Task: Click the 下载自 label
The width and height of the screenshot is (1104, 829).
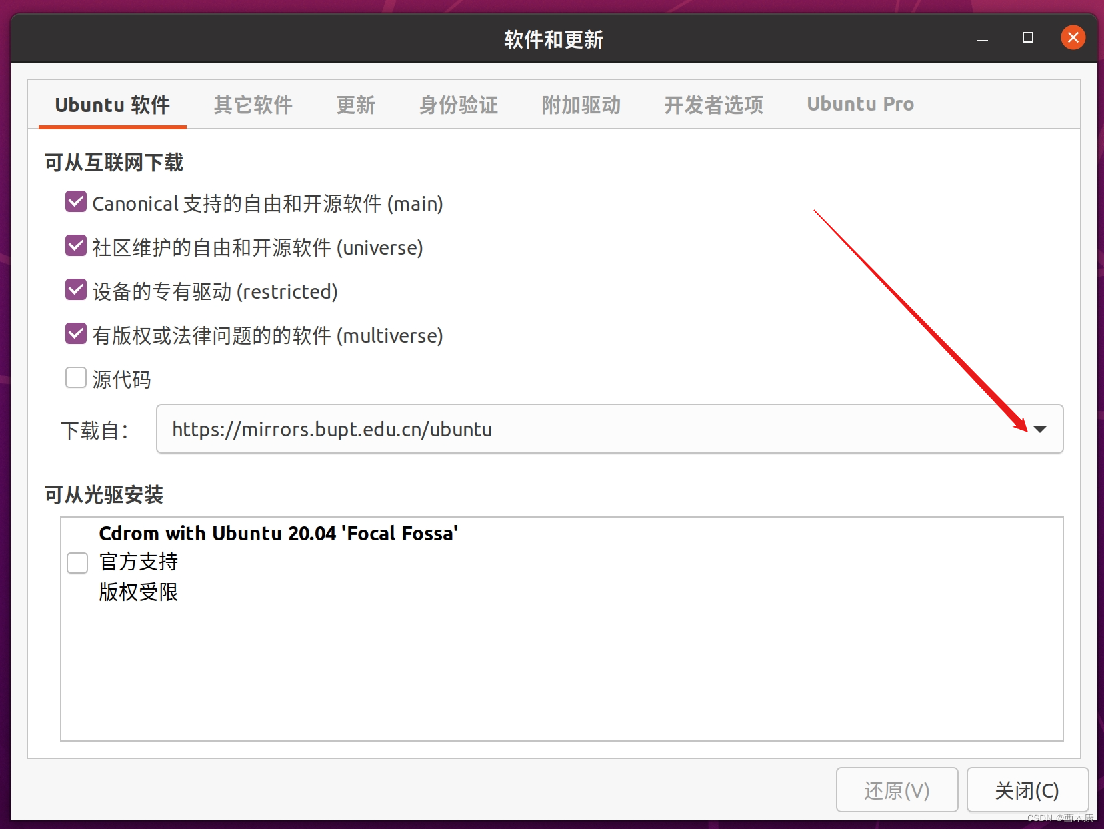Action: tap(95, 430)
